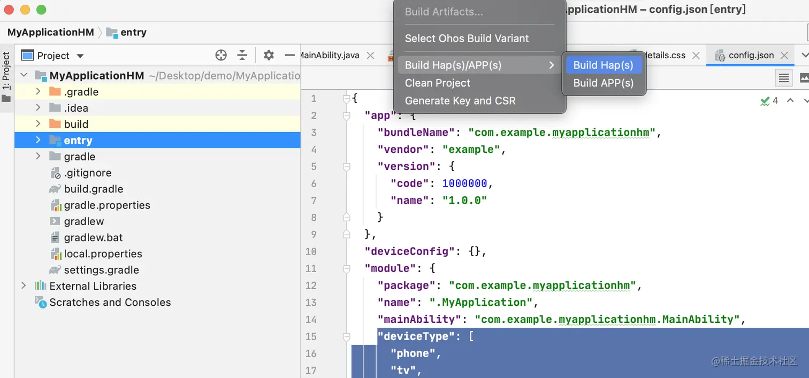
Task: Select the gradle folder icon
Action: pyautogui.click(x=55, y=156)
